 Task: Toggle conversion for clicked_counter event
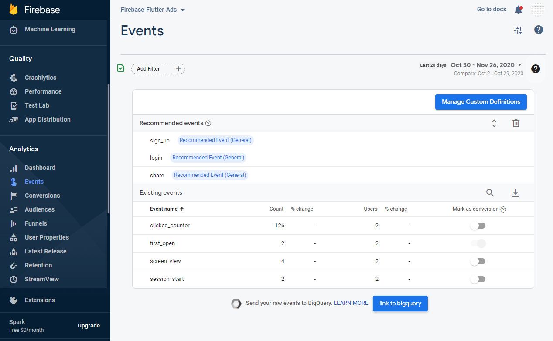478,226
